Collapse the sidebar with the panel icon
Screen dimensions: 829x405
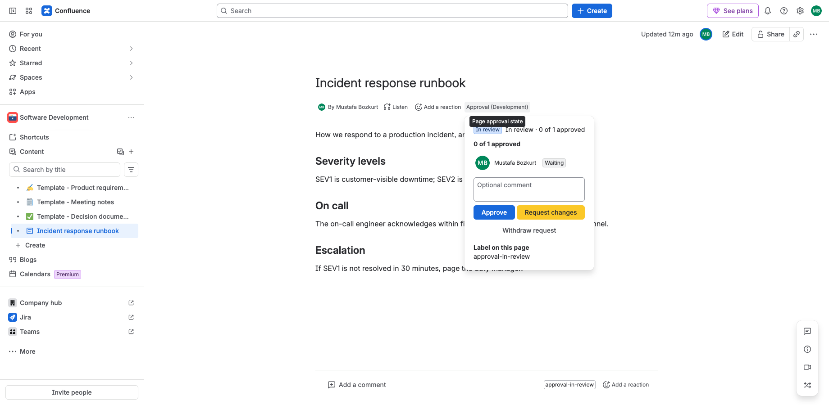(13, 11)
